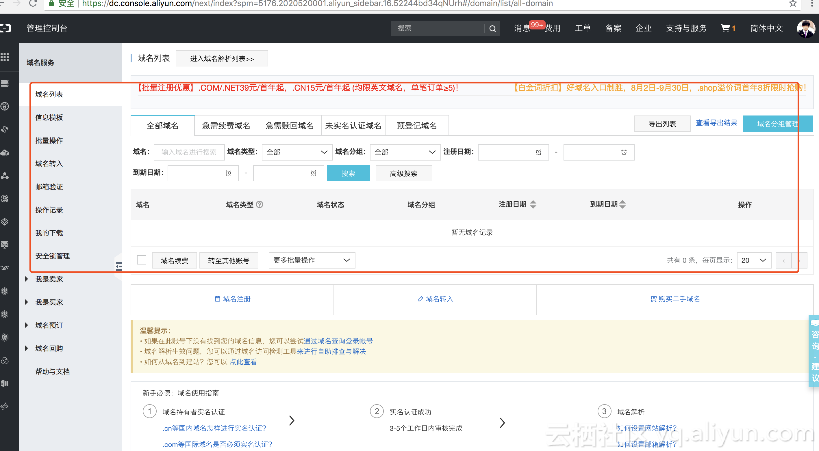Open the 查看导出结果 link
Screen dimensions: 819x451
[x=716, y=123]
